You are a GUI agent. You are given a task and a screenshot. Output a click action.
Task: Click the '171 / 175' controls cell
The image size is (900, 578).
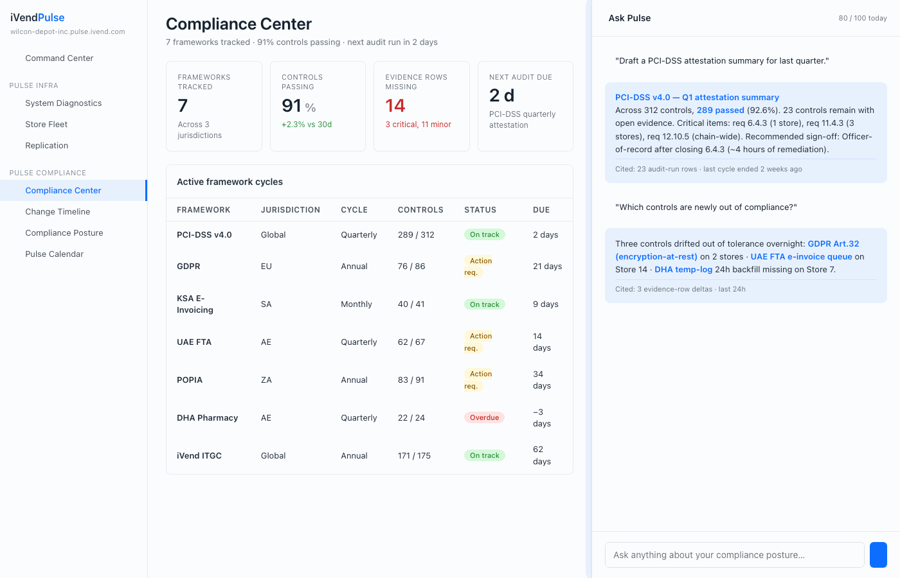(414, 455)
